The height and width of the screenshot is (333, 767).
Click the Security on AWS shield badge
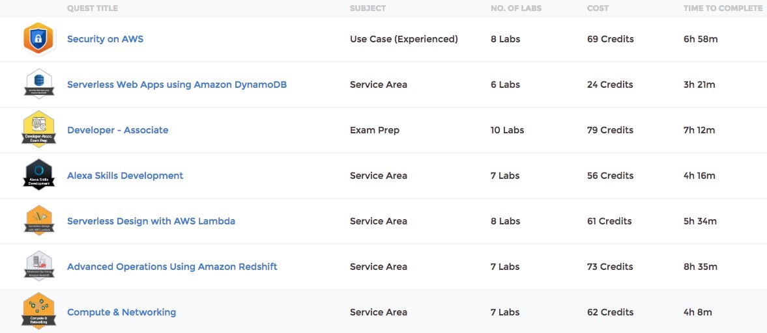tap(38, 39)
